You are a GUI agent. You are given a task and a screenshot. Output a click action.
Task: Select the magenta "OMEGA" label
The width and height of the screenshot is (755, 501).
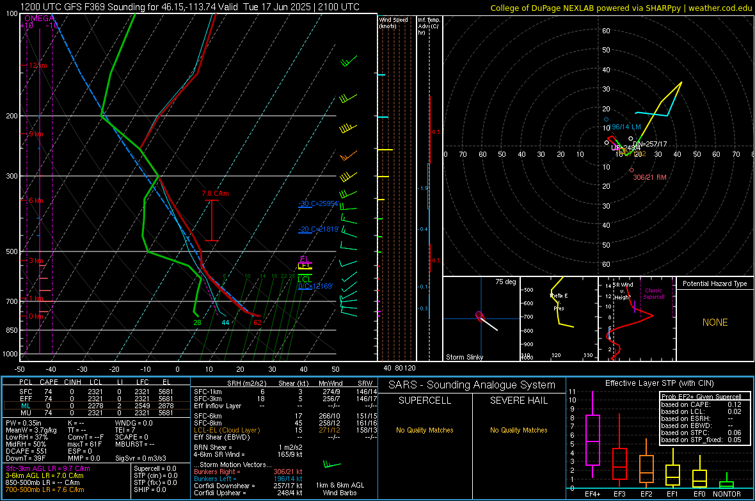tap(40, 19)
